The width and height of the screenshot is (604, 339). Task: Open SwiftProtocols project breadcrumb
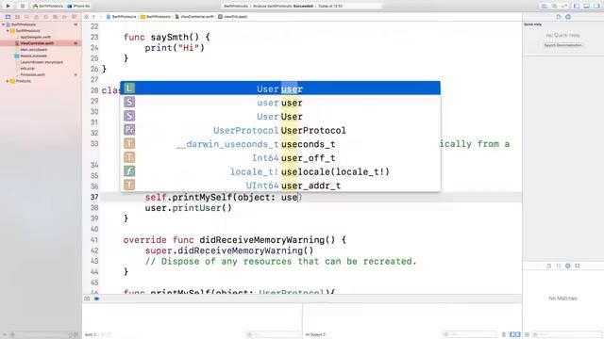coord(122,17)
